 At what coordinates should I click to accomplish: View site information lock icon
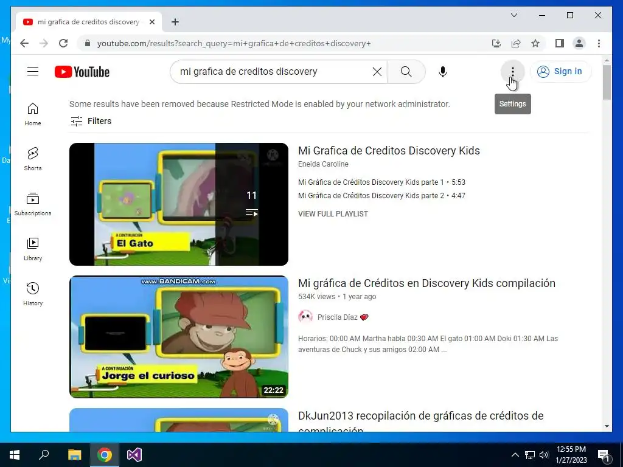pos(88,43)
